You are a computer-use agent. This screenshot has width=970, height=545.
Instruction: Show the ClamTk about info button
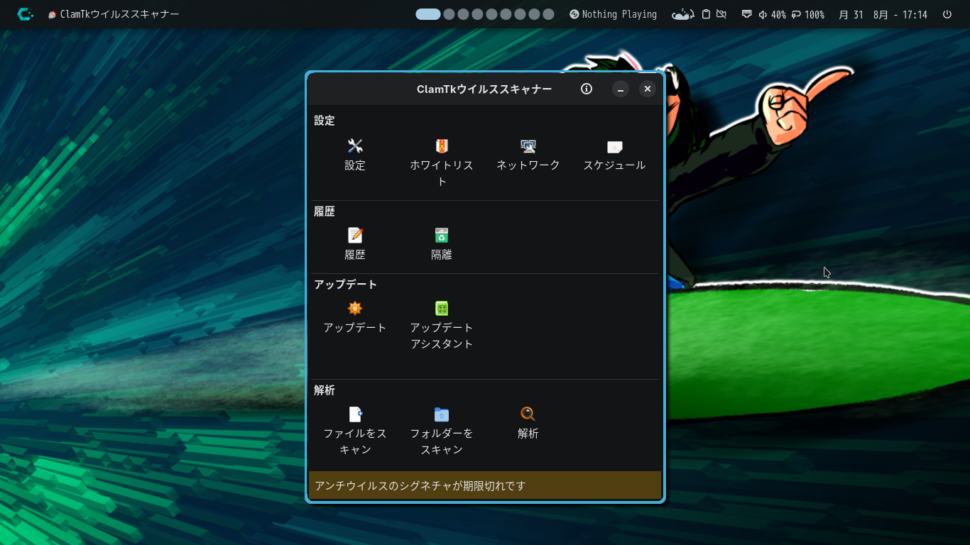(587, 89)
